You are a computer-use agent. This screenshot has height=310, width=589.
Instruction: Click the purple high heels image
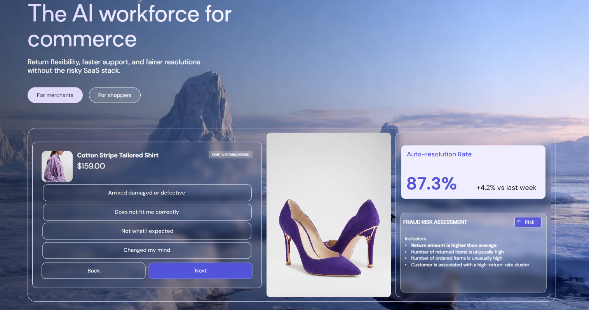[x=329, y=215]
